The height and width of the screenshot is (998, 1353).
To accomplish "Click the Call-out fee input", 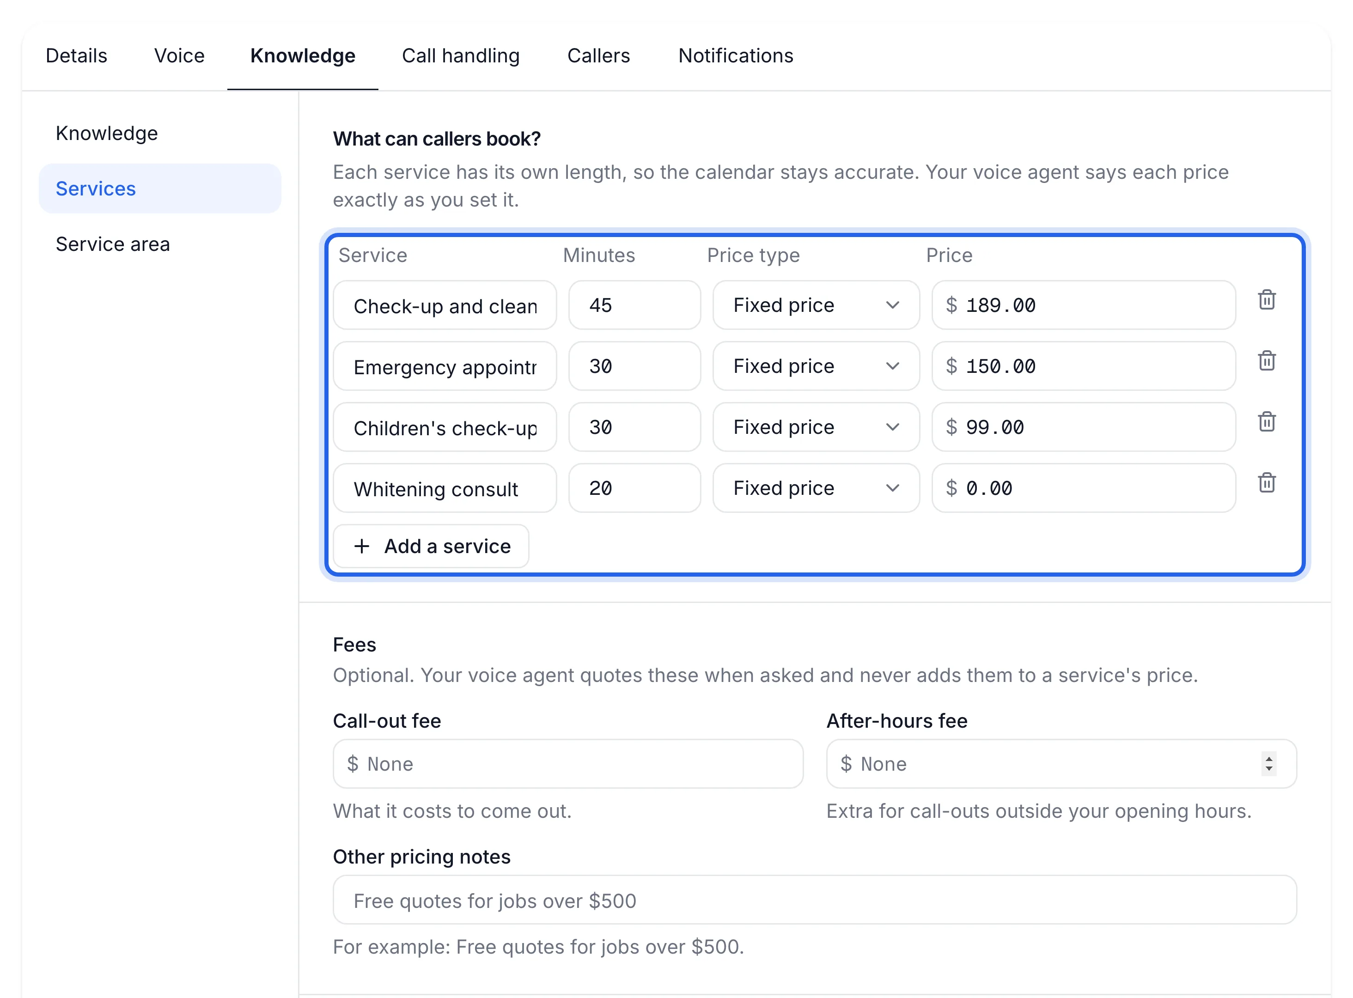I will coord(568,764).
